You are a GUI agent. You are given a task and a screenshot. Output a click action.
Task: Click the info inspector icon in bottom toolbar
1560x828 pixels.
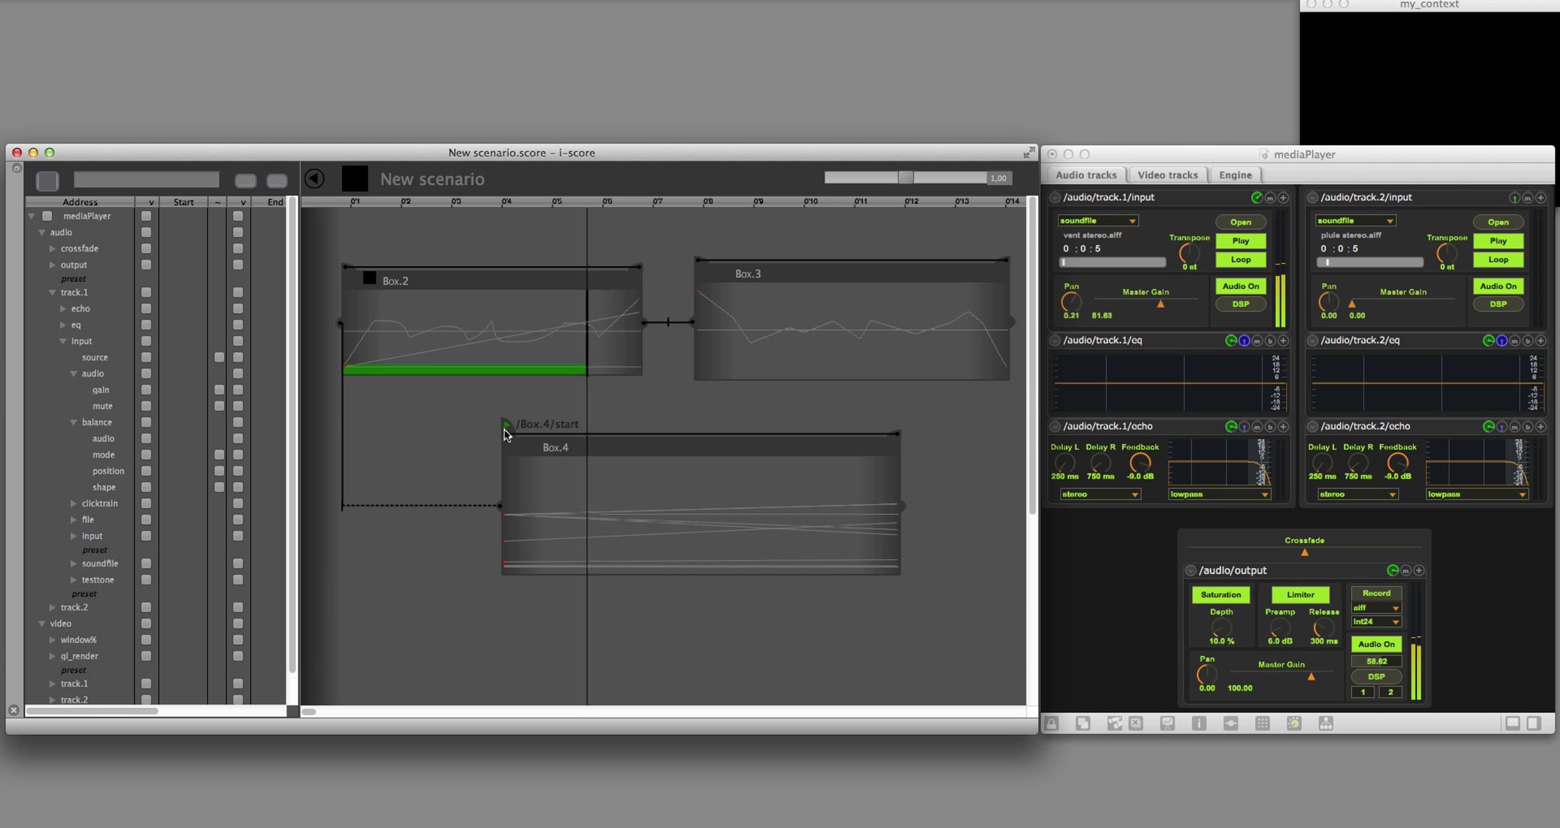click(x=1199, y=723)
